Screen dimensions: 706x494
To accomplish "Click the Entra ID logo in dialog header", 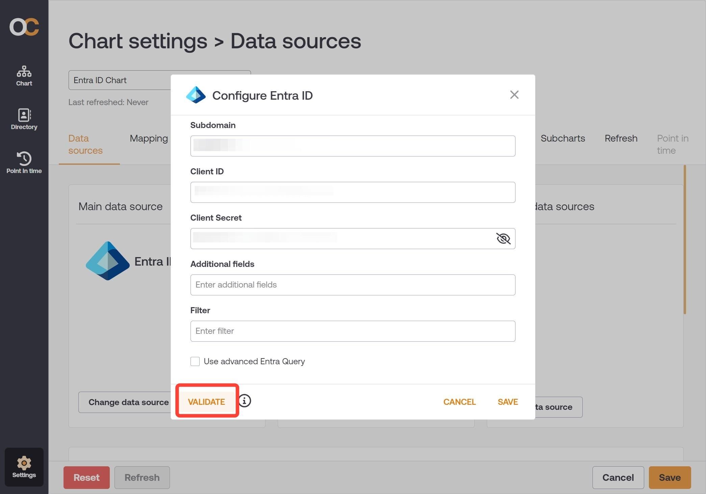I will (x=196, y=95).
